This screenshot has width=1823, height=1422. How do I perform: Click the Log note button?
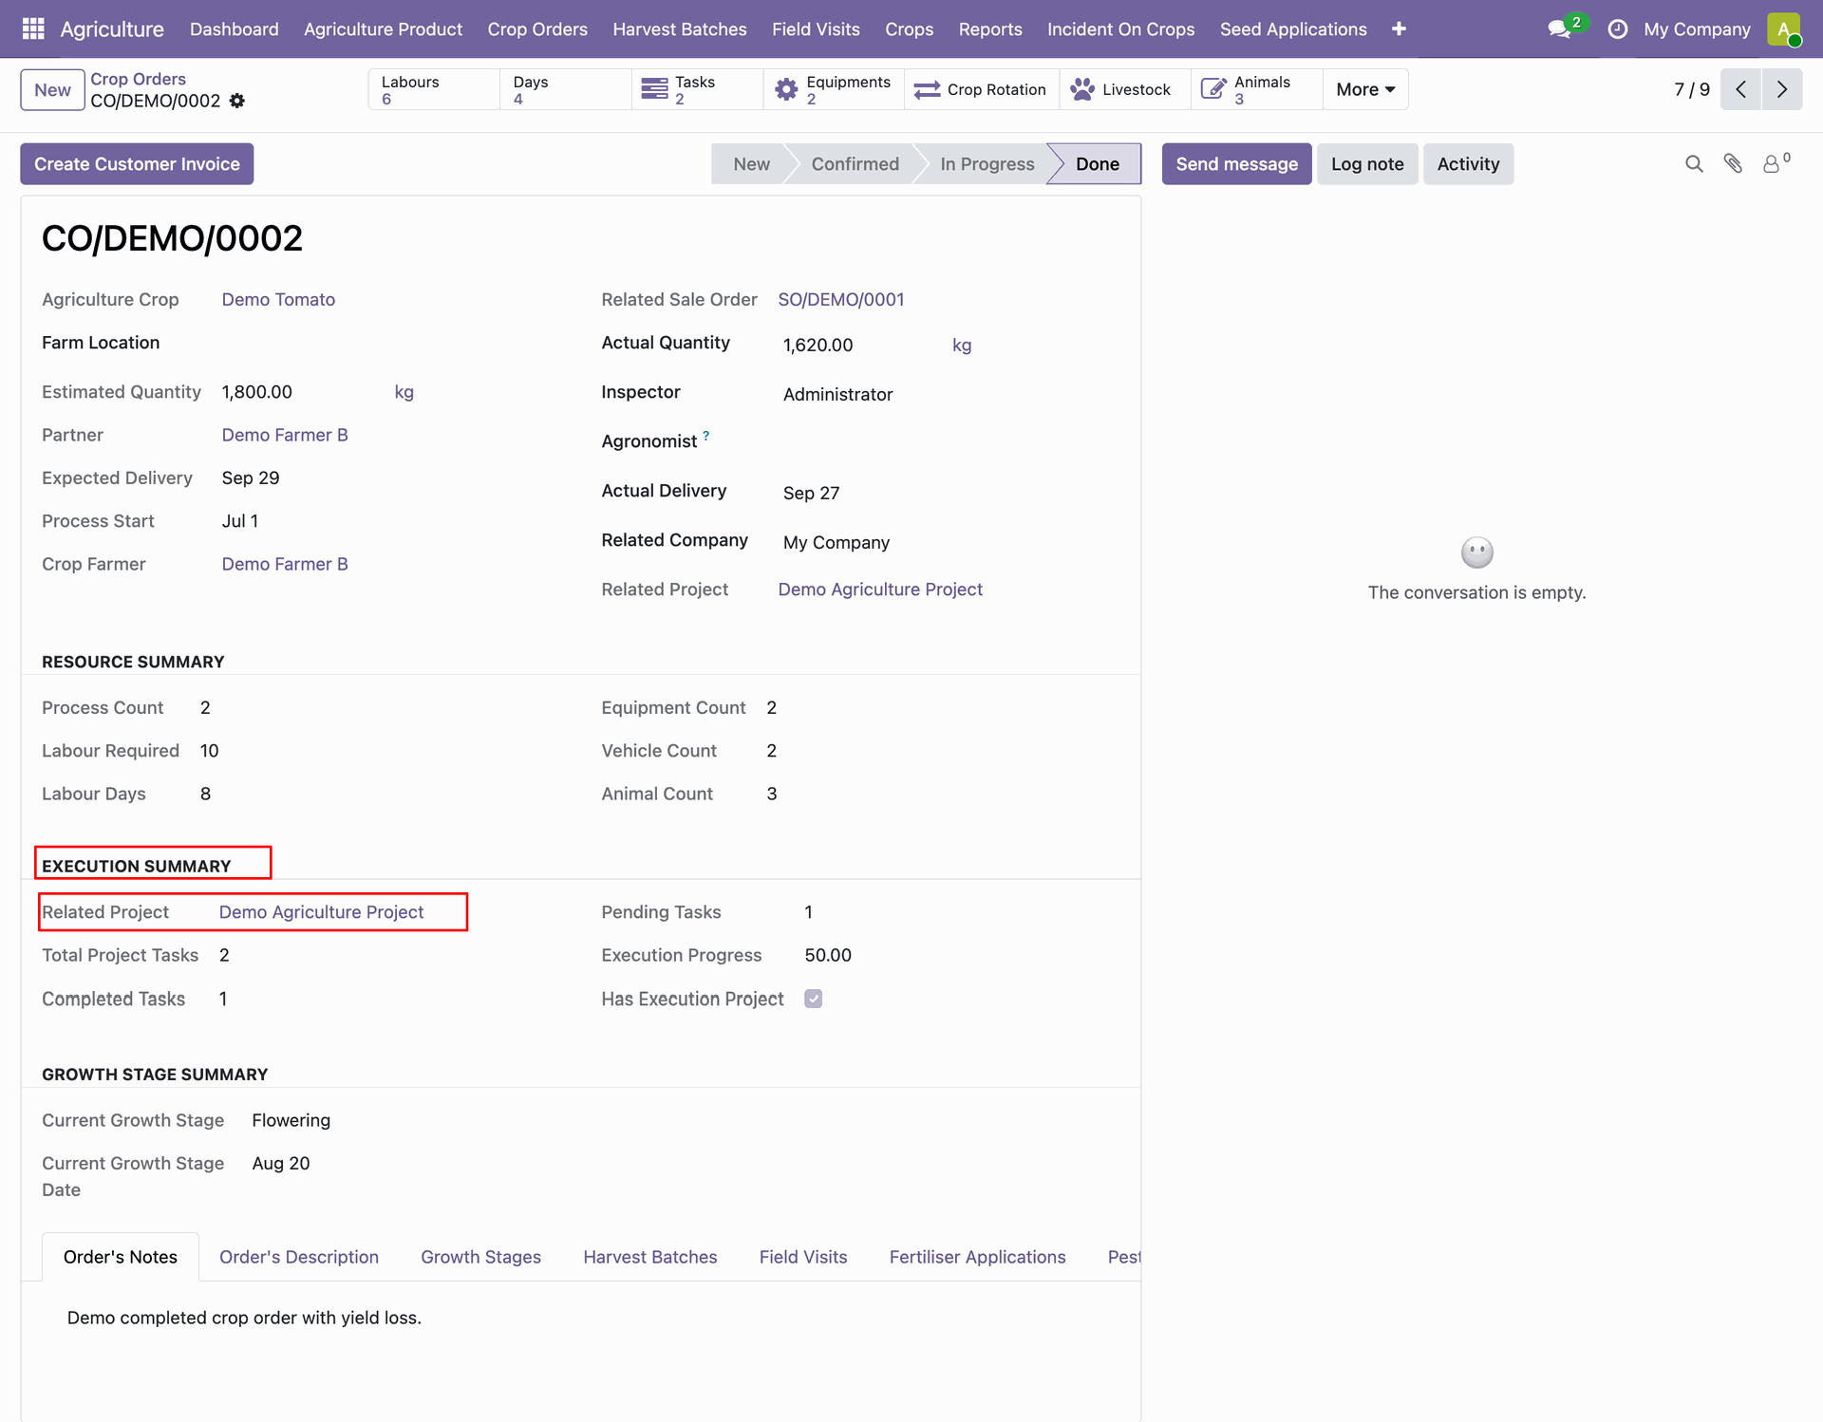1367,164
